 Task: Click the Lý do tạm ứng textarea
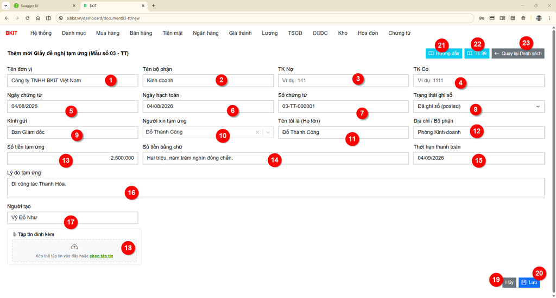click(275, 188)
